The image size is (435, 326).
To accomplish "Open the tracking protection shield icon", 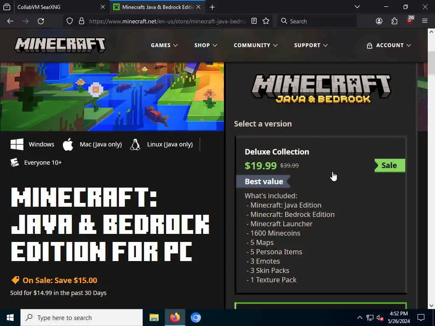I will pyautogui.click(x=70, y=21).
